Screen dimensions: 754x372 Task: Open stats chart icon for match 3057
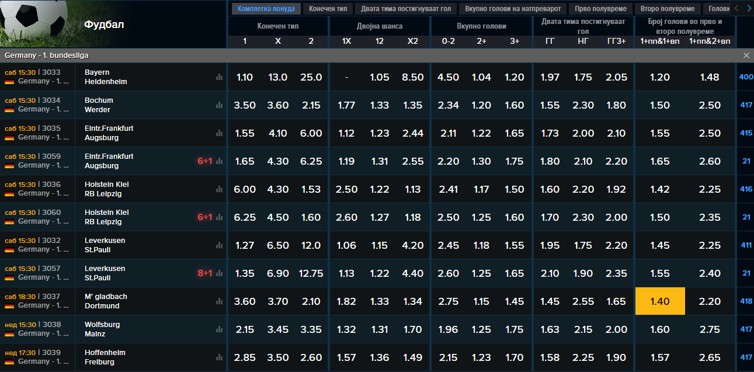pyautogui.click(x=219, y=273)
